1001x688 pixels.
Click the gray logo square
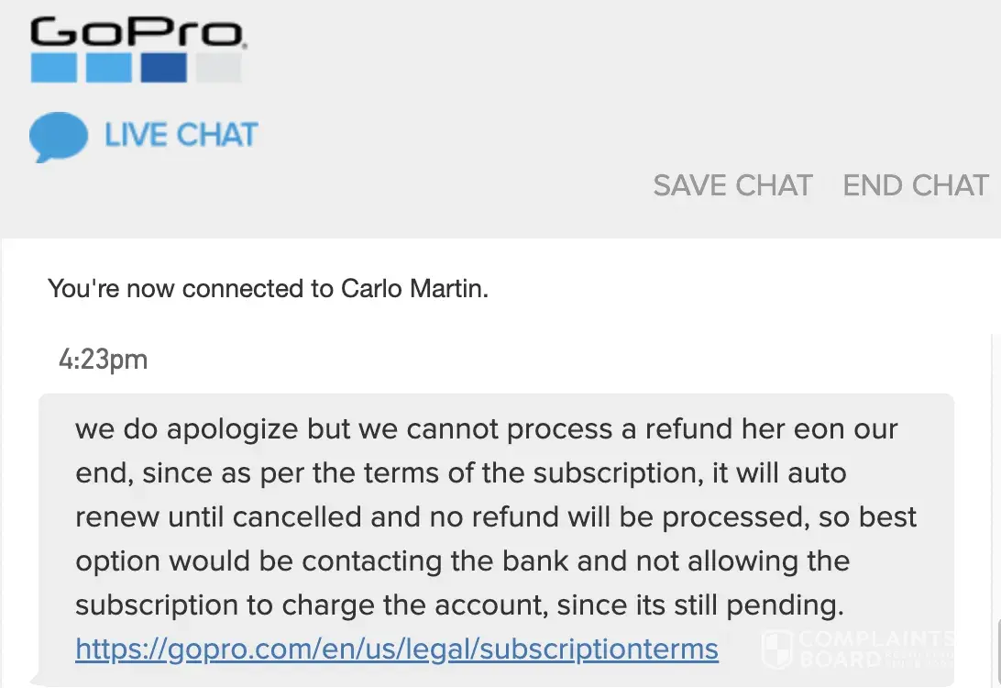point(218,68)
